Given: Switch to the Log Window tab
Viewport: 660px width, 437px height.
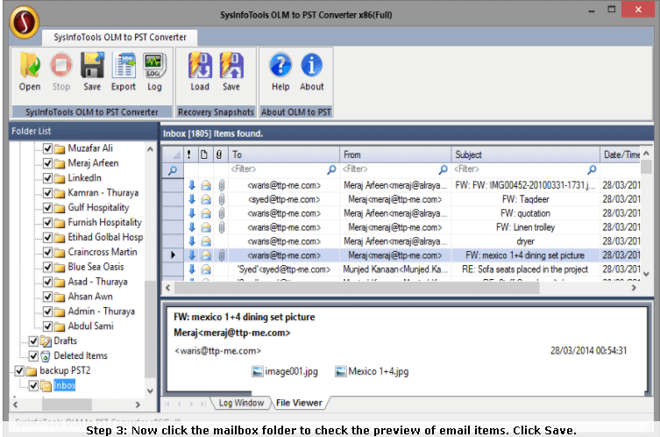Looking at the screenshot, I should 241,403.
